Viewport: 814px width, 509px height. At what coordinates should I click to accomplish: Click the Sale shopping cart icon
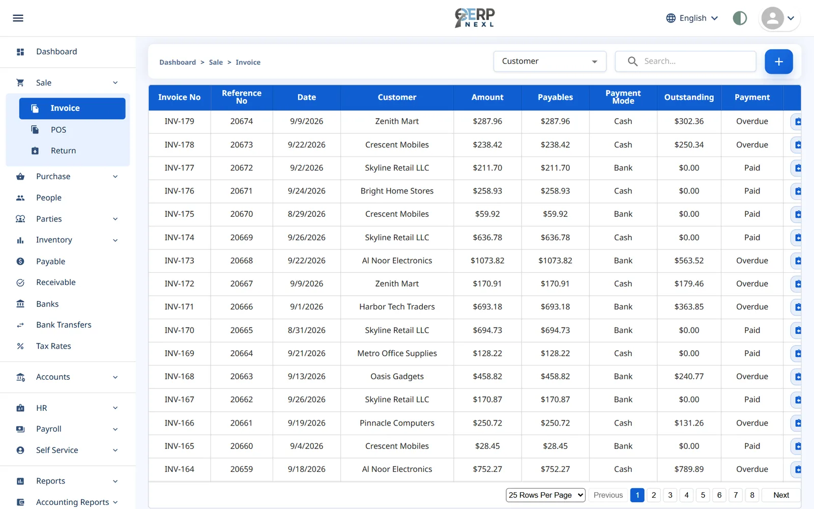tap(20, 82)
